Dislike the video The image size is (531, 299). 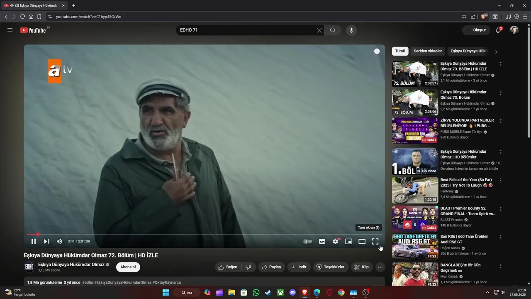click(248, 267)
